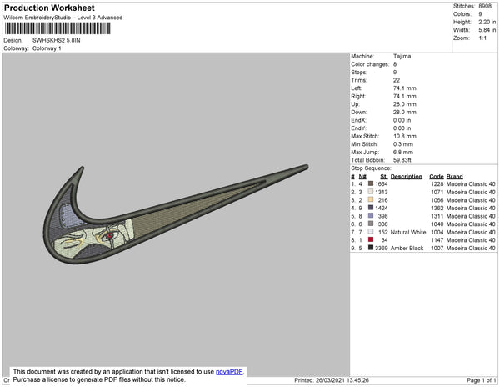Click code 1147 in the red stop row

pyautogui.click(x=437, y=240)
